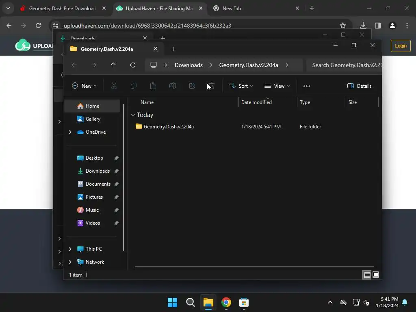Open Chrome three-dot menu
The height and width of the screenshot is (312, 416).
pyautogui.click(x=407, y=26)
